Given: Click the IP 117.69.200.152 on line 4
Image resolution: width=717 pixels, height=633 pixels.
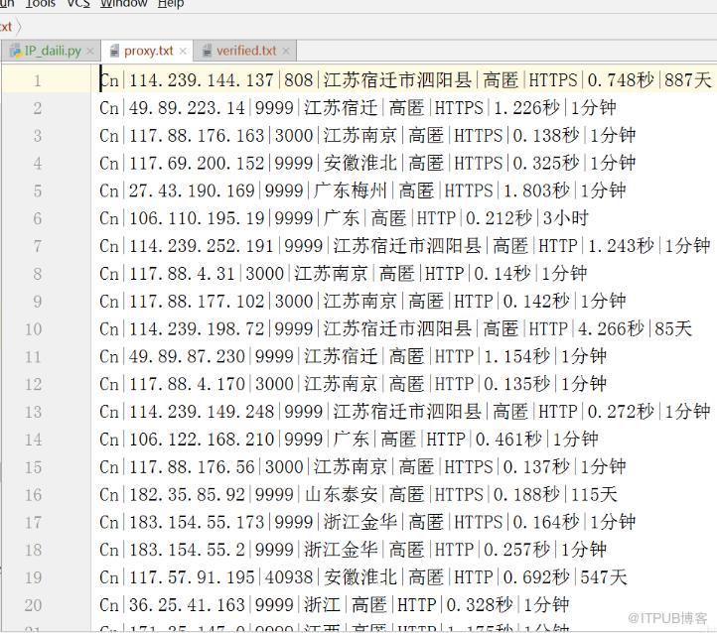Looking at the screenshot, I should [197, 164].
